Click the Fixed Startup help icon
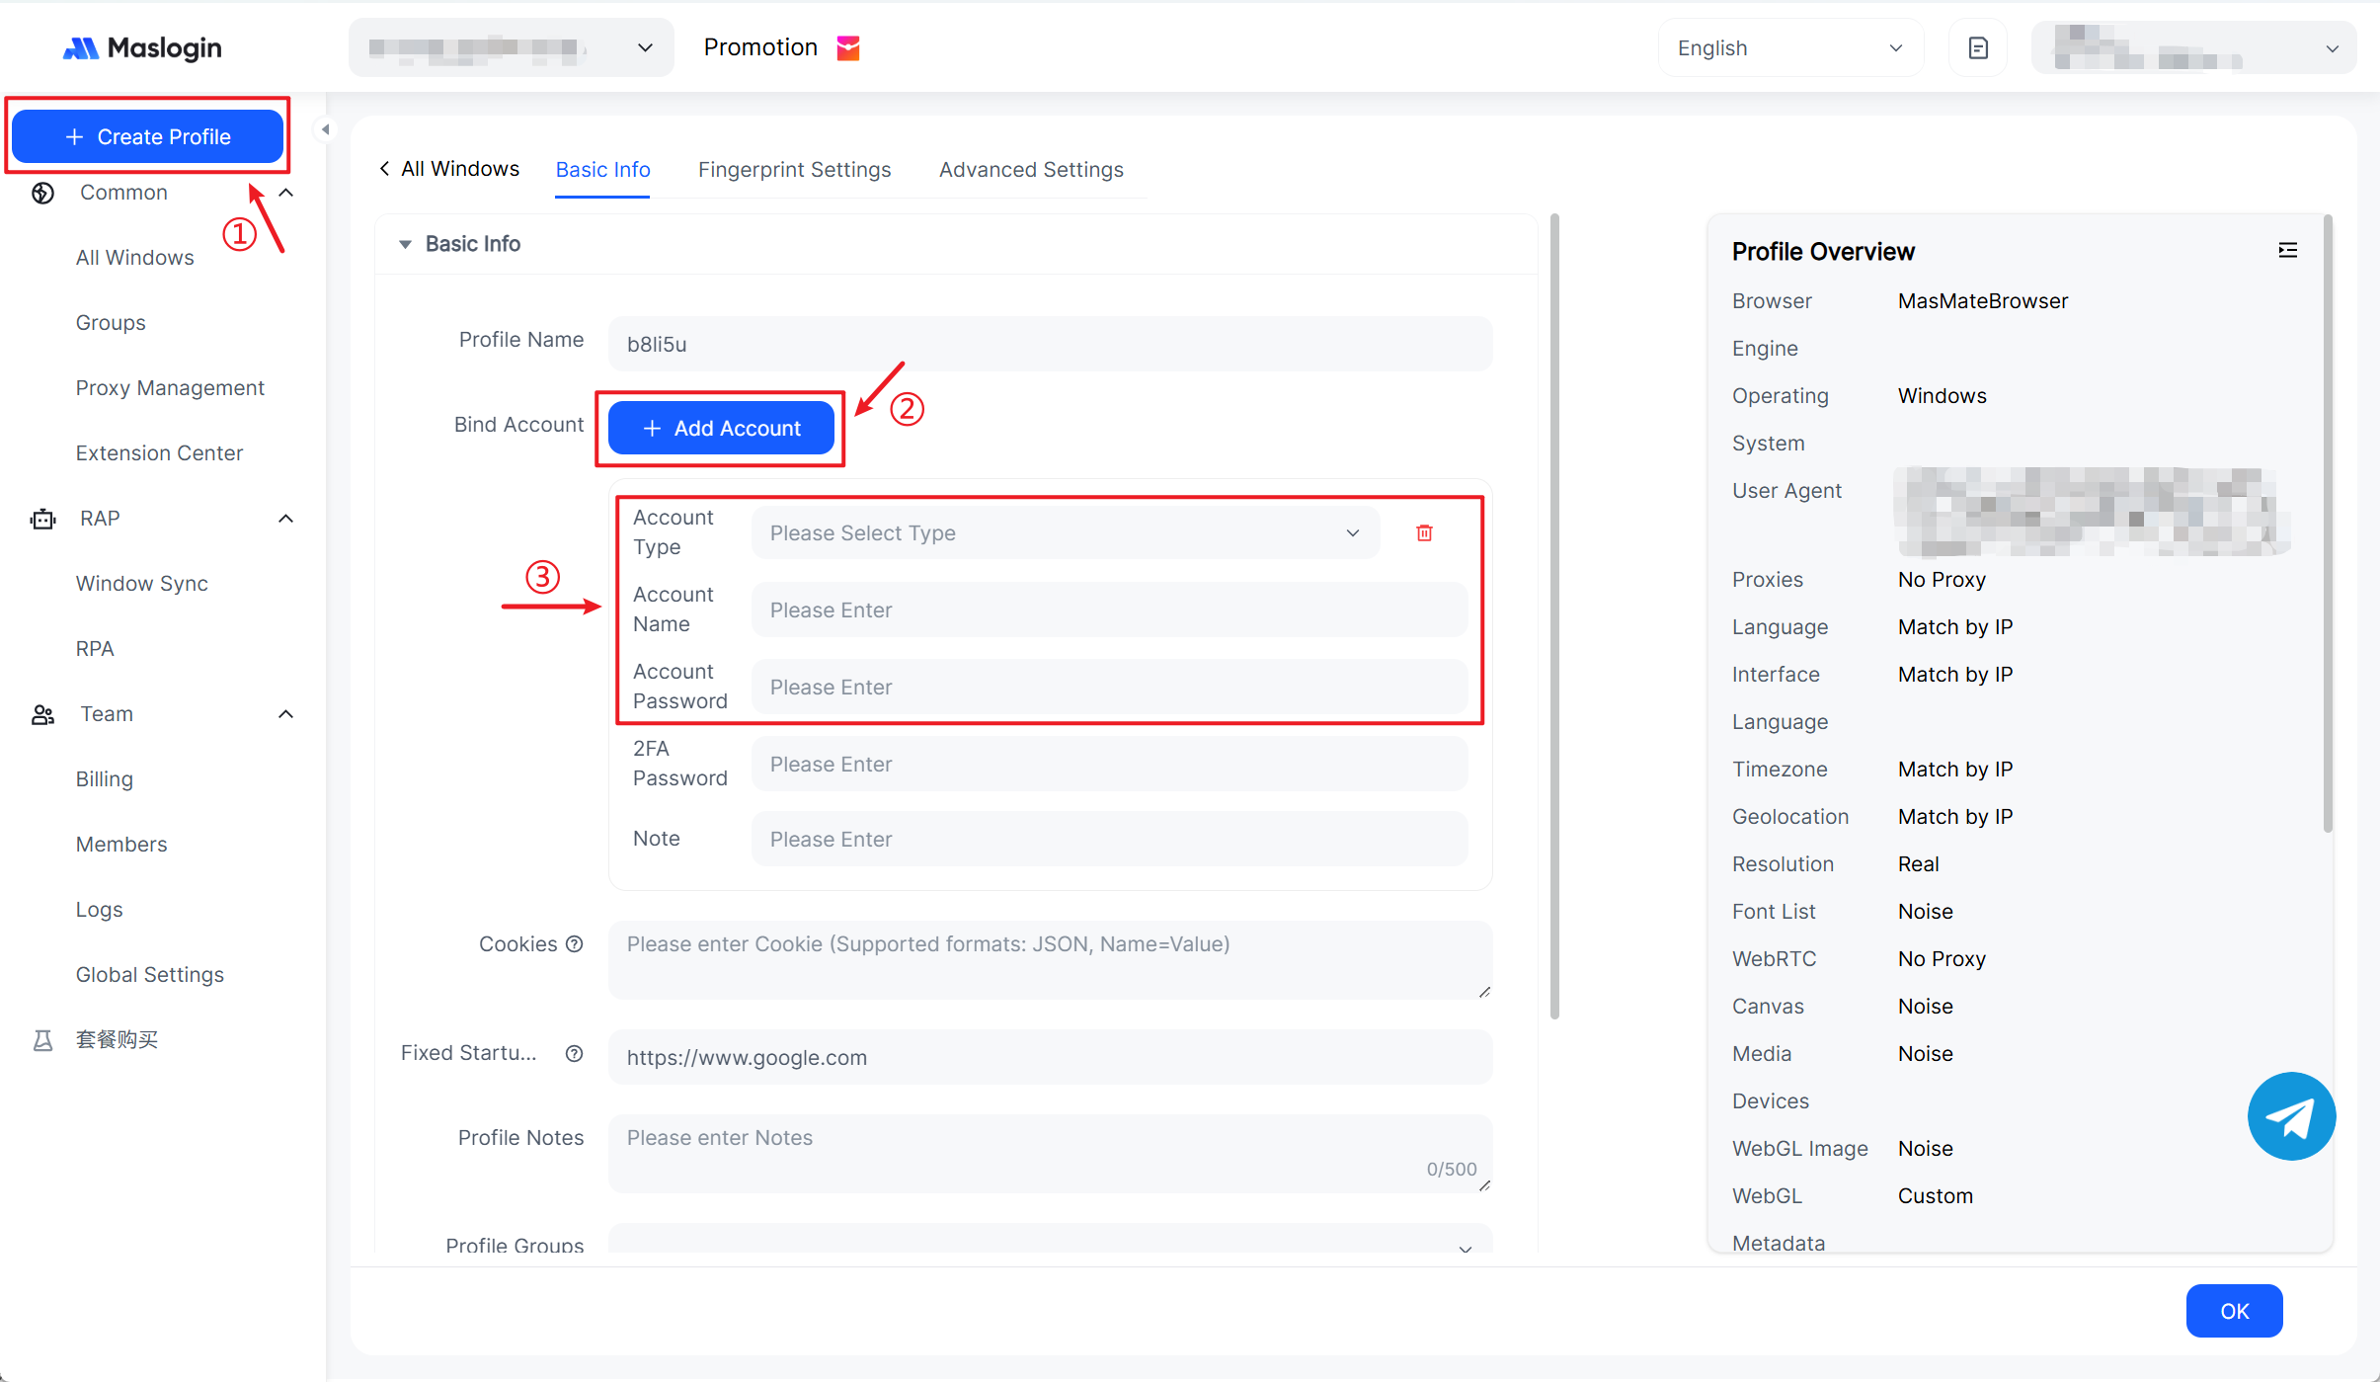 tap(575, 1053)
